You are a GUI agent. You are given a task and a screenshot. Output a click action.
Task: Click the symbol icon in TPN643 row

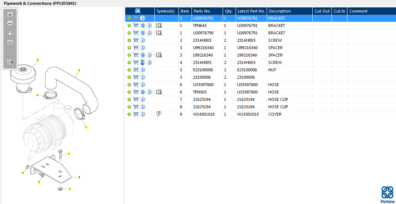click(x=159, y=25)
